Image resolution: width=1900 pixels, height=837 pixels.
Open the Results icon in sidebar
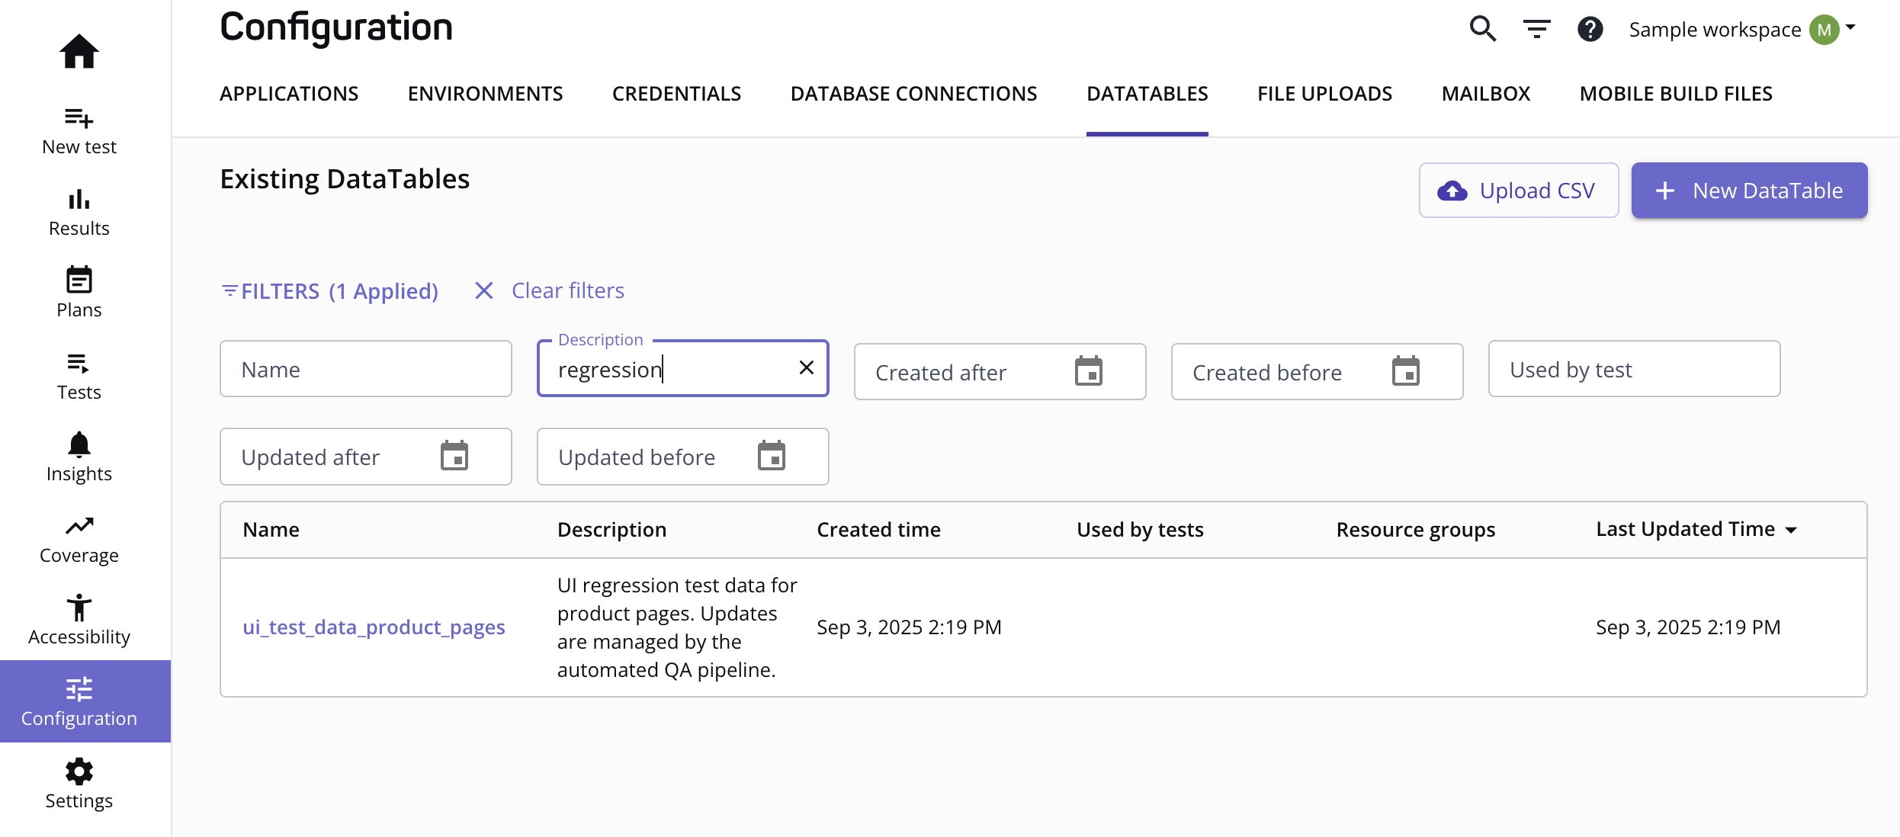point(79,200)
